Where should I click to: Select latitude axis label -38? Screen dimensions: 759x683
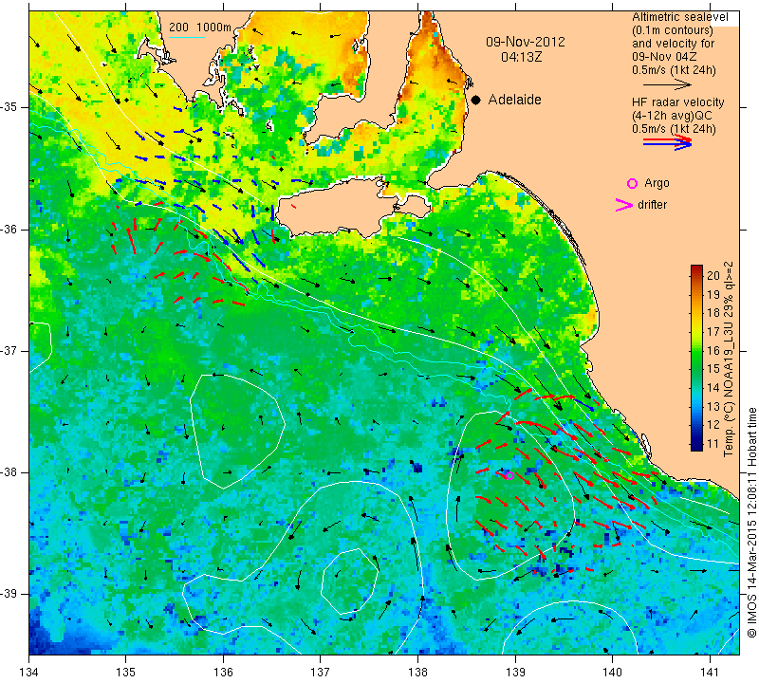tap(9, 472)
